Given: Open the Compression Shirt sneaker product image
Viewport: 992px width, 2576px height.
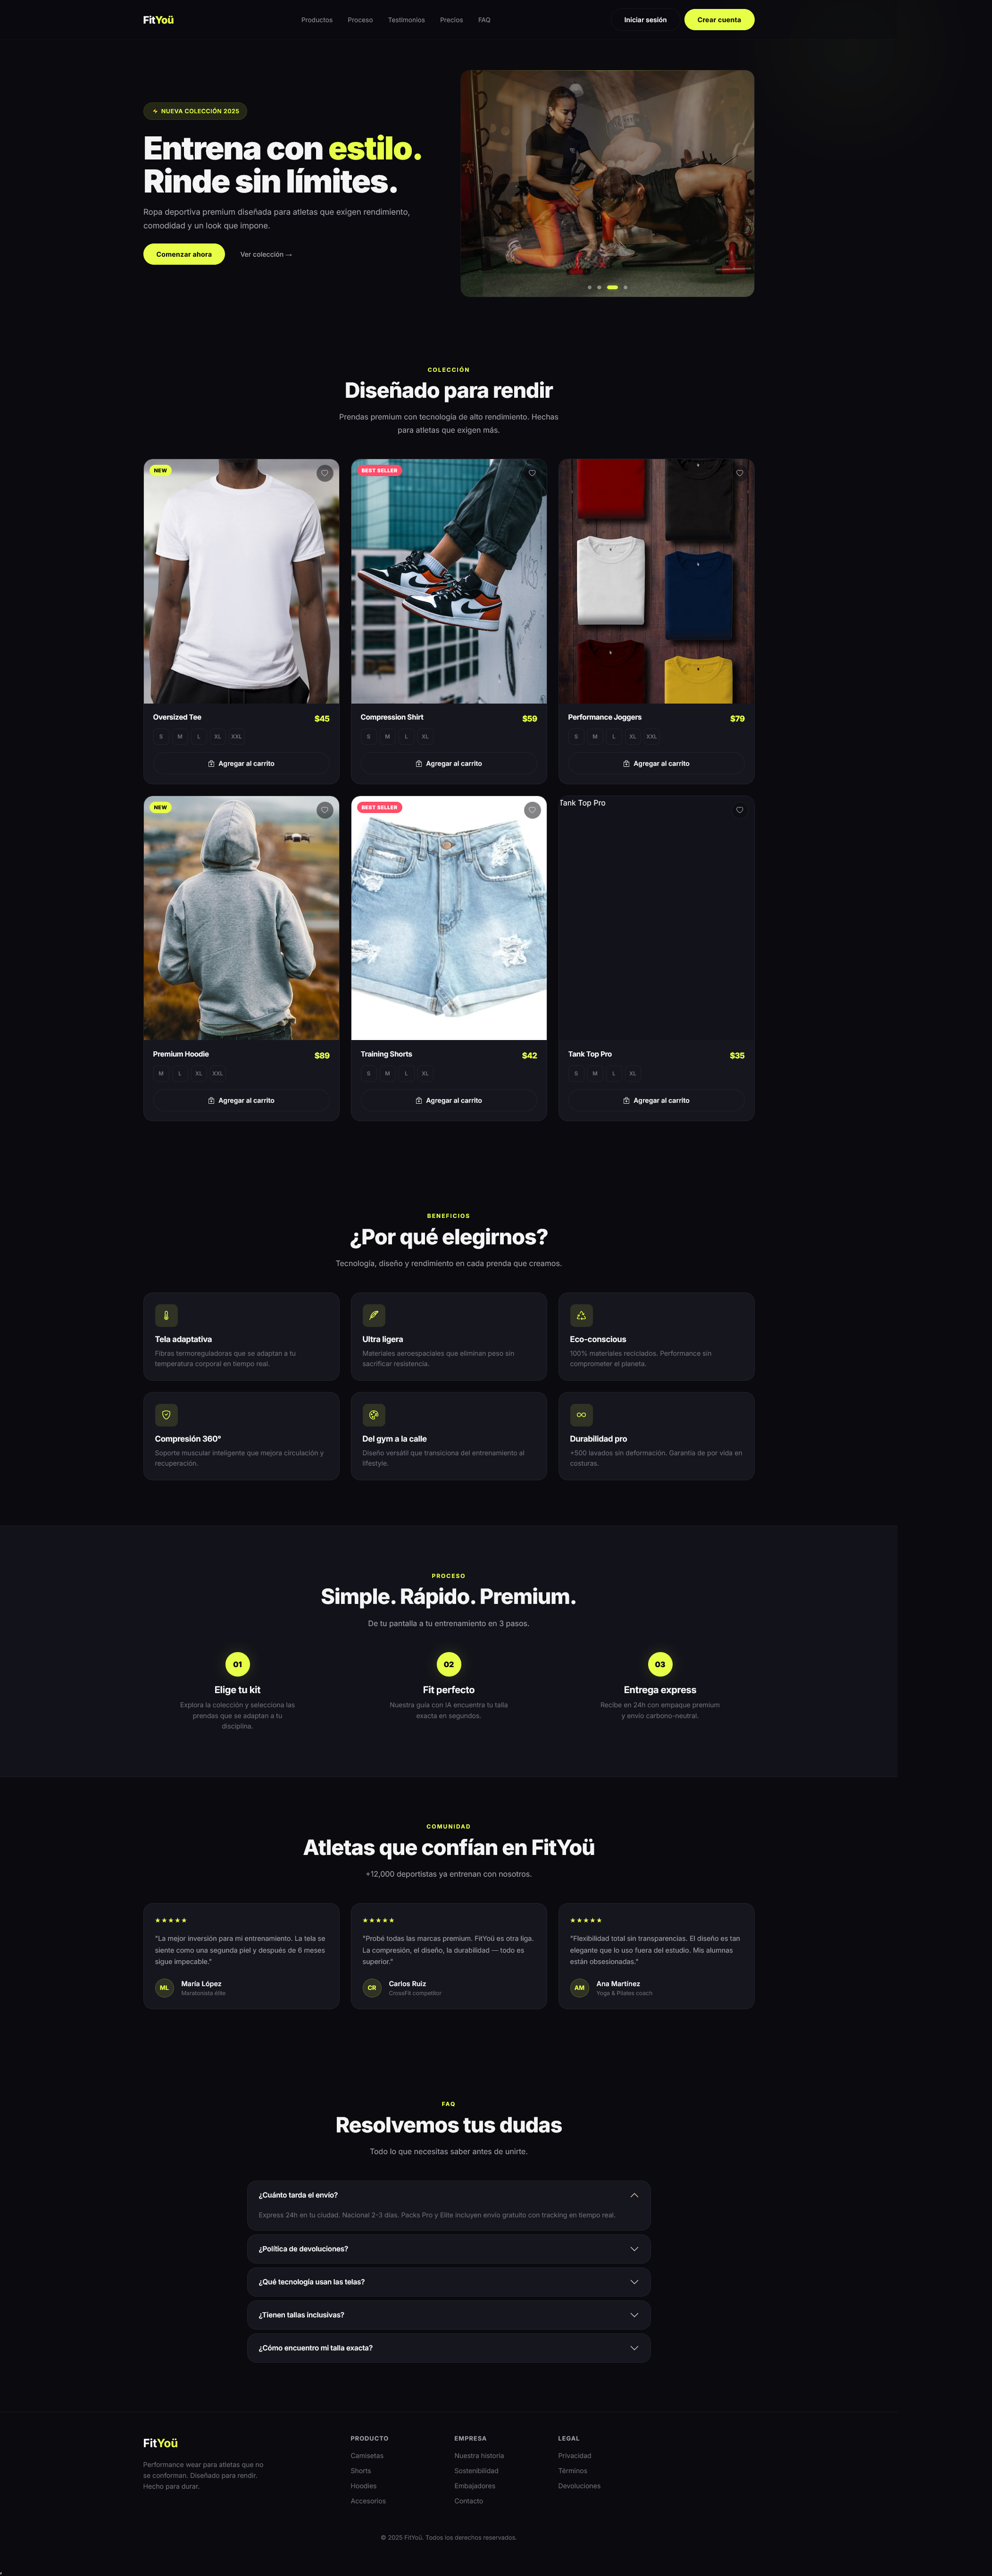Looking at the screenshot, I should [449, 581].
